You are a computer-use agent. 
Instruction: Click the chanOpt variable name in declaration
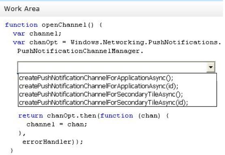[x=44, y=42]
